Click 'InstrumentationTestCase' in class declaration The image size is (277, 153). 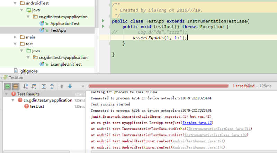tap(217, 21)
